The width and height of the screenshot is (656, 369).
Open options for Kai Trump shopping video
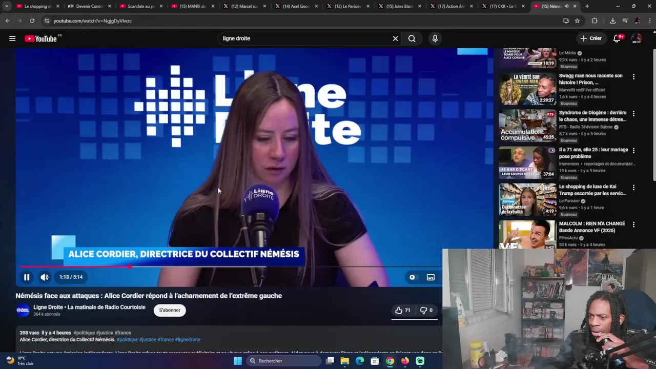[x=633, y=188]
